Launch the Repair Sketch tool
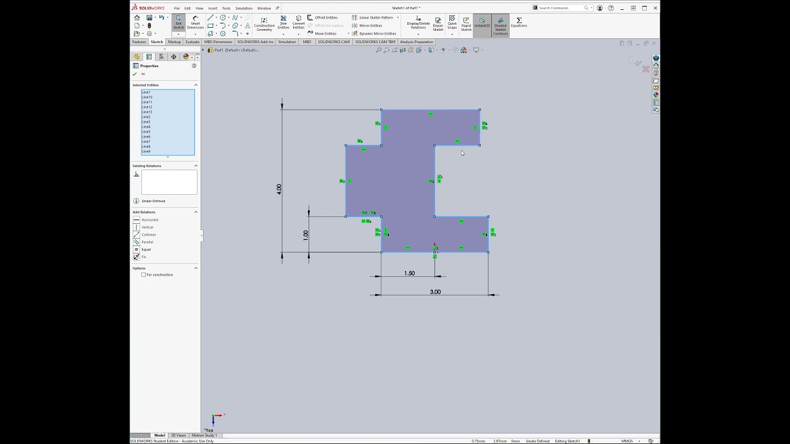 [438, 24]
